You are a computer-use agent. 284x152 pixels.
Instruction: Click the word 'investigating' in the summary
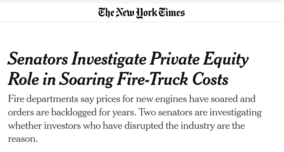tap(236, 113)
